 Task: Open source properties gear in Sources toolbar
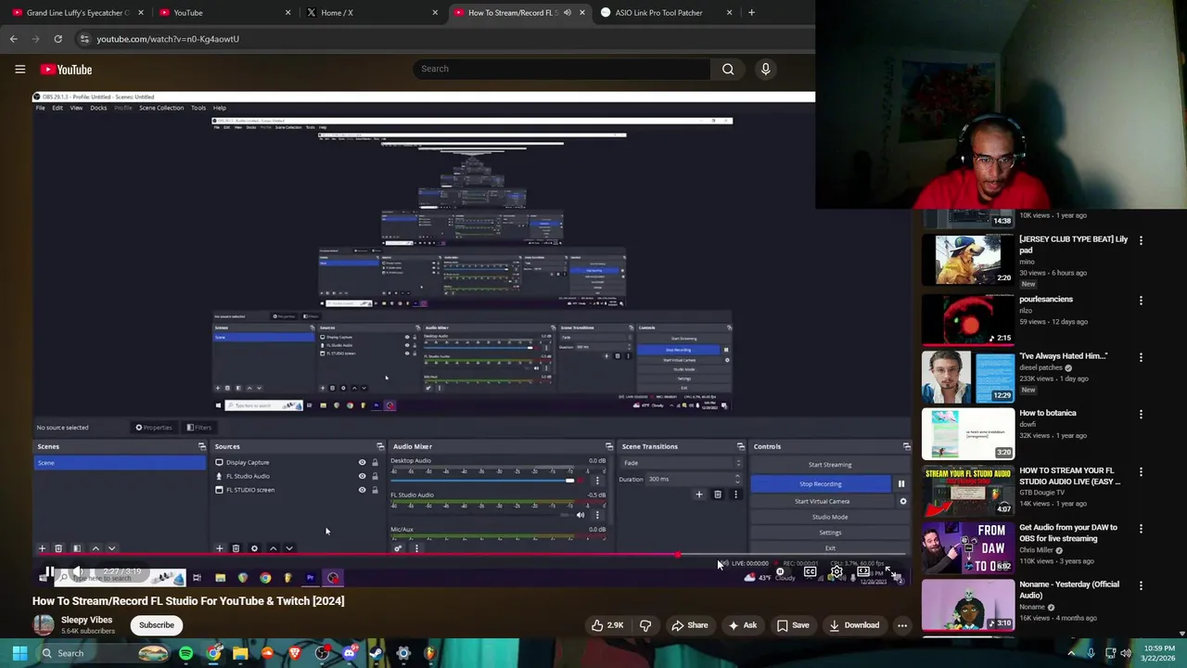254,548
